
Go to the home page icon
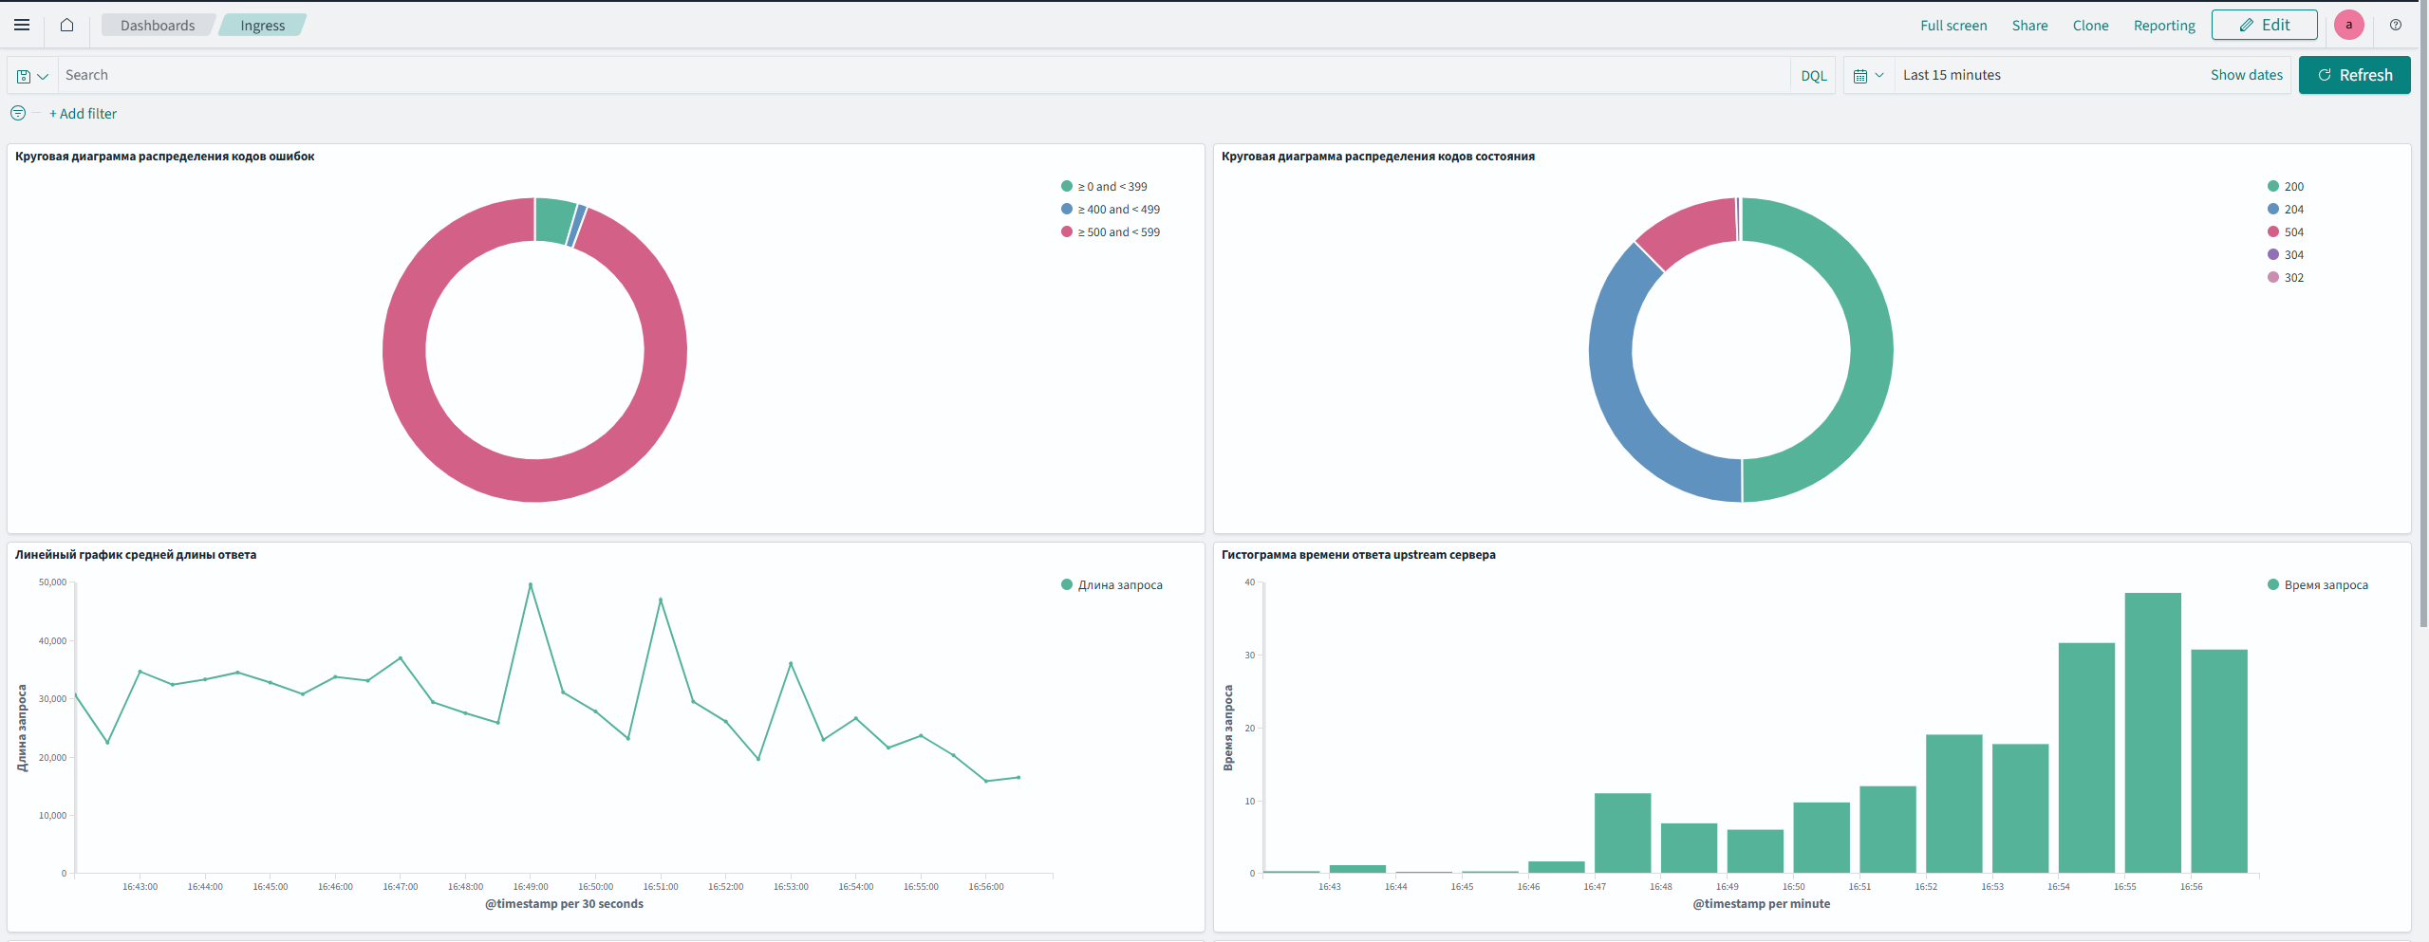[66, 26]
